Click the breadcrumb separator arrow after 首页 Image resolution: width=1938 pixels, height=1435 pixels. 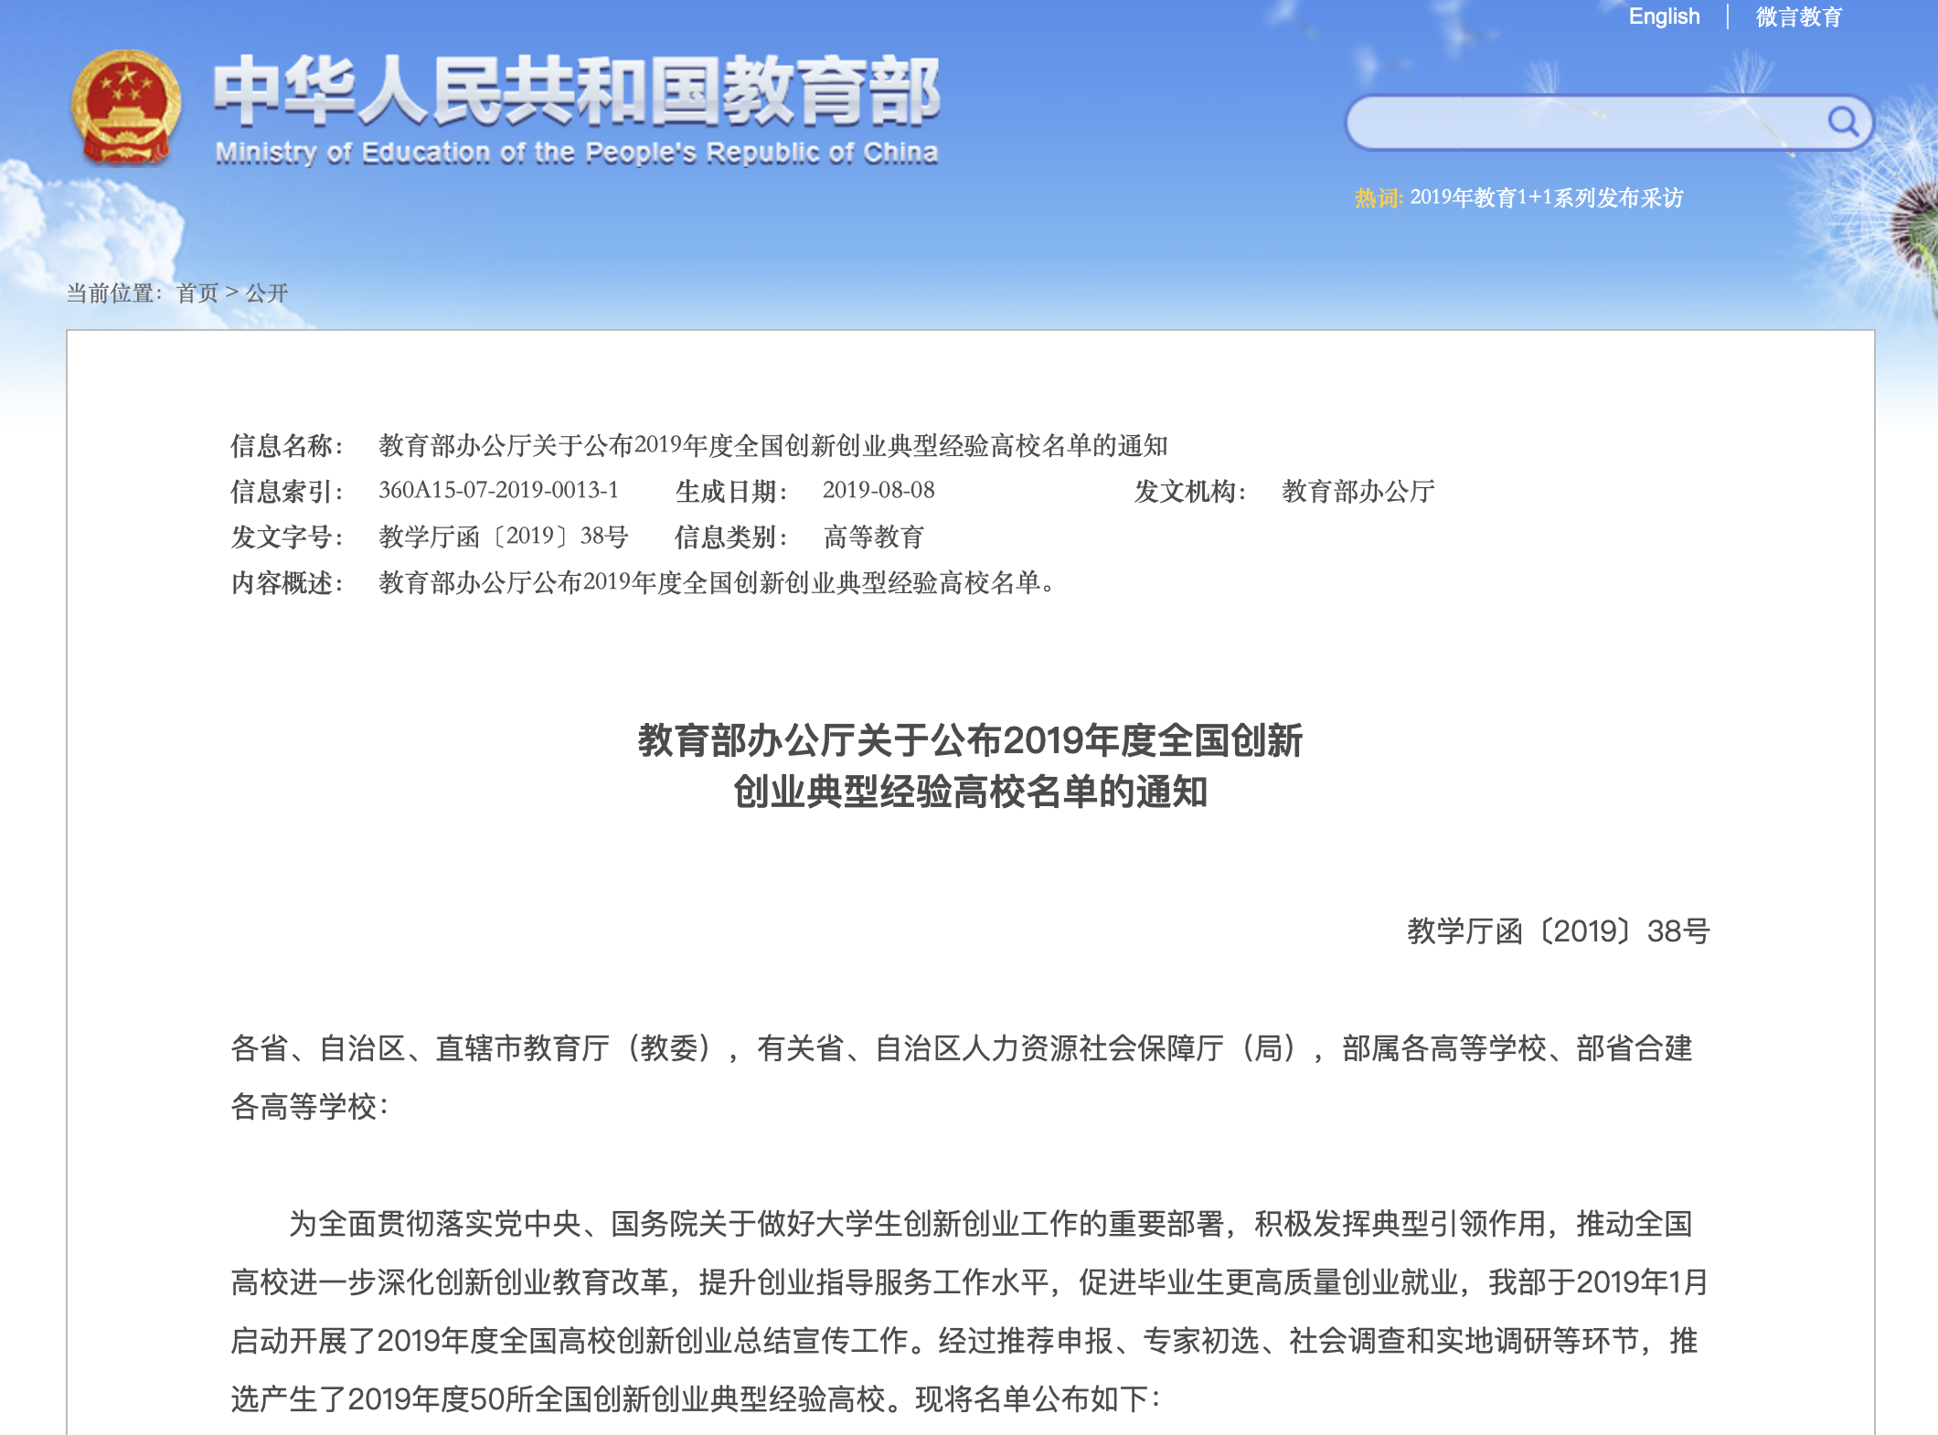tap(230, 293)
